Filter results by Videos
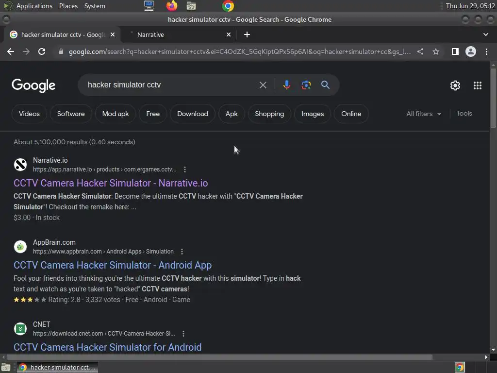 tap(29, 114)
